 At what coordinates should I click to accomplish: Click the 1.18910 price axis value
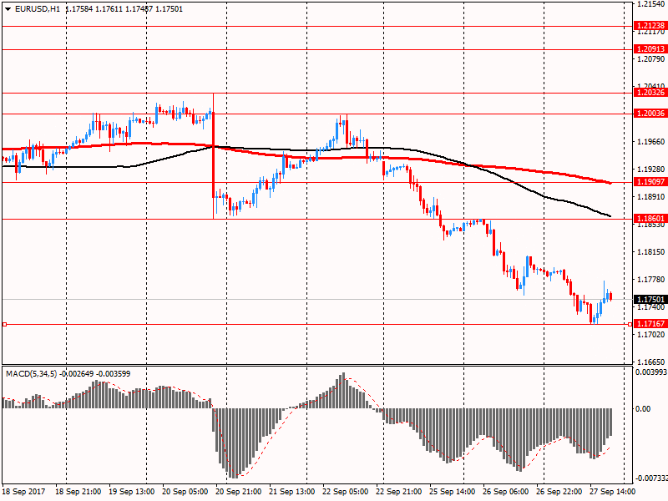coord(650,197)
